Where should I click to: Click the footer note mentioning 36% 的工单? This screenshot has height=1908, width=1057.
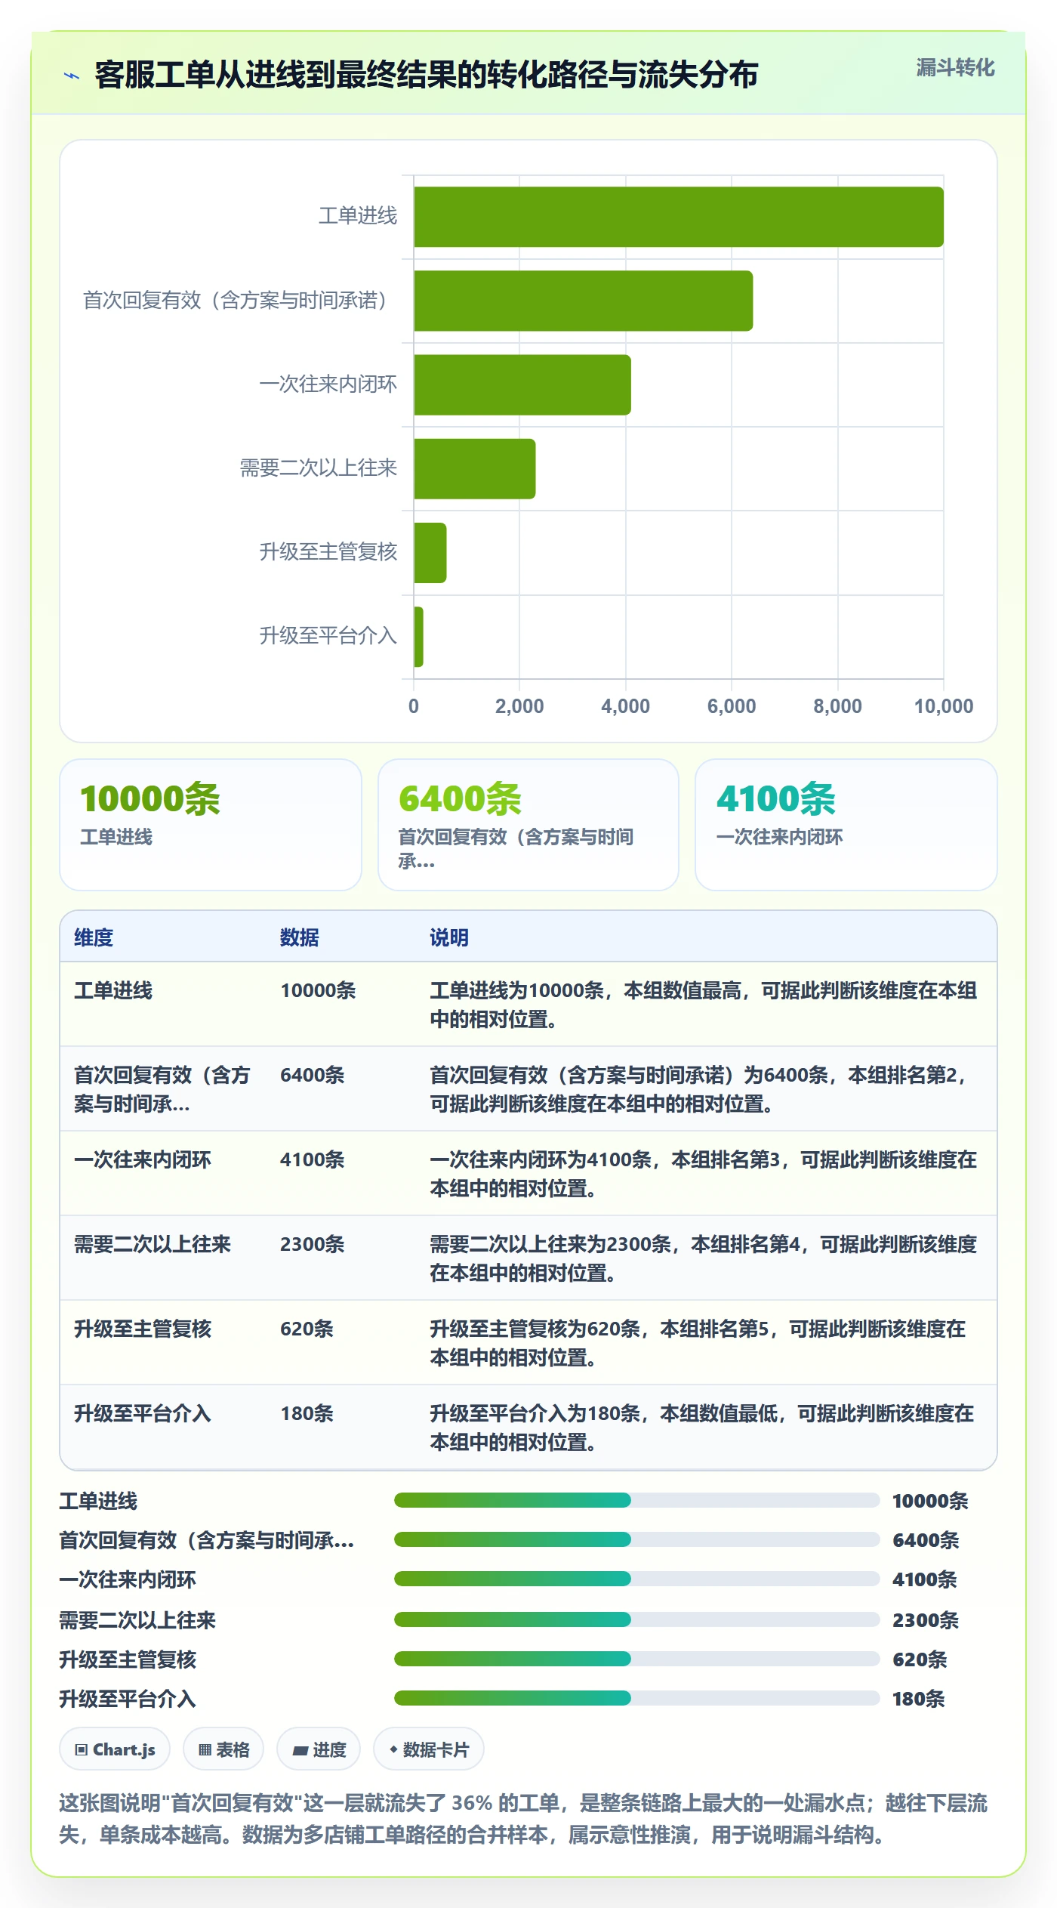tap(523, 1818)
